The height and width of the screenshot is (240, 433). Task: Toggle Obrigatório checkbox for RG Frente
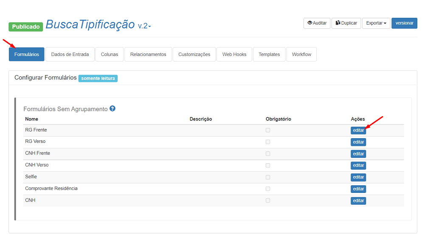[x=268, y=130]
